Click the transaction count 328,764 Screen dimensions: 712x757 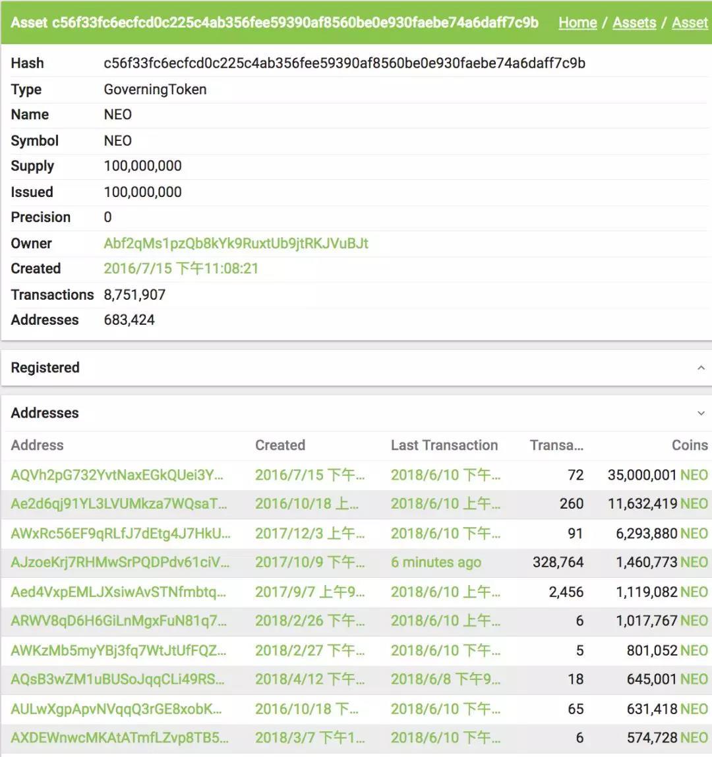[558, 562]
